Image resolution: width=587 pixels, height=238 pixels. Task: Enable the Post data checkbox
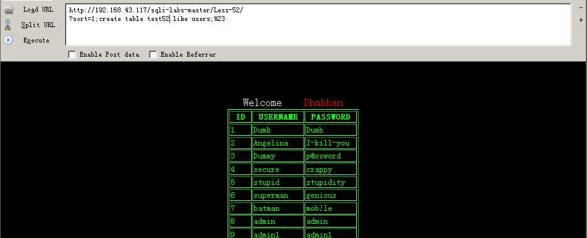pos(72,54)
